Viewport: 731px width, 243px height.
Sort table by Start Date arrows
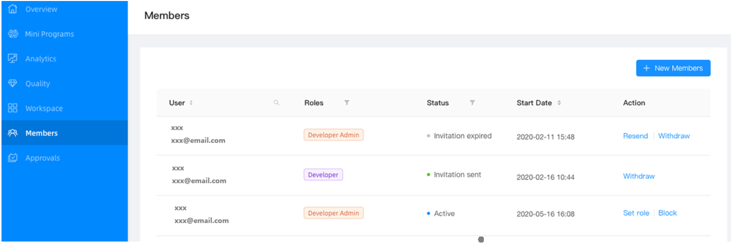(559, 103)
